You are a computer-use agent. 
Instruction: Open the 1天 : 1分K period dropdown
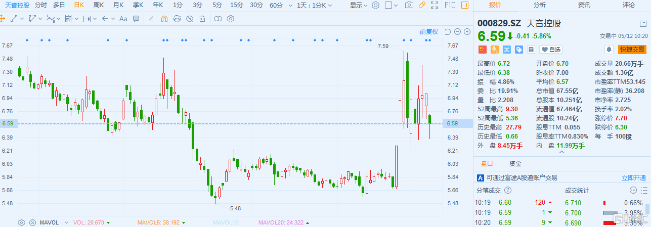coord(314,5)
